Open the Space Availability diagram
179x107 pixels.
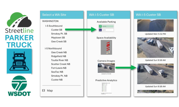point(106,47)
